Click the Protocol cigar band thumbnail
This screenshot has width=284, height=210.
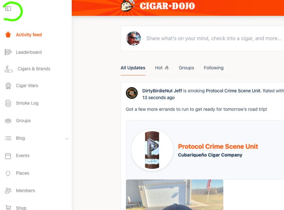click(x=152, y=150)
